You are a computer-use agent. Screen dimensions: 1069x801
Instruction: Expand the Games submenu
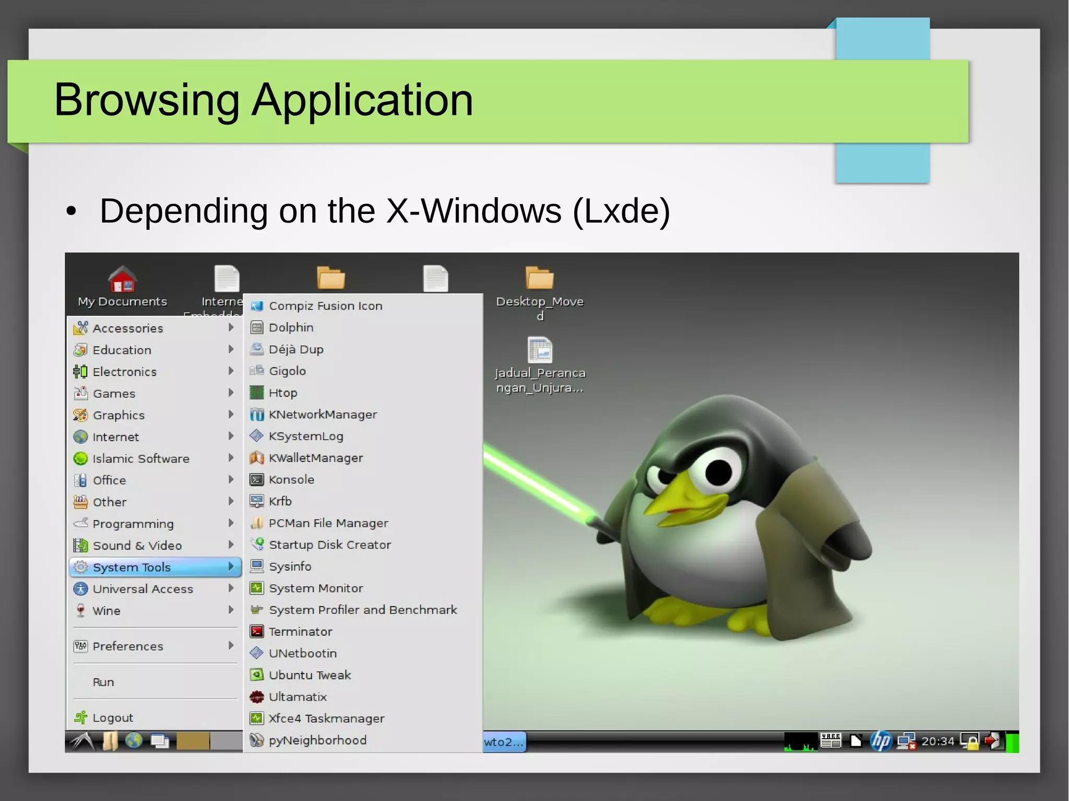[x=155, y=393]
